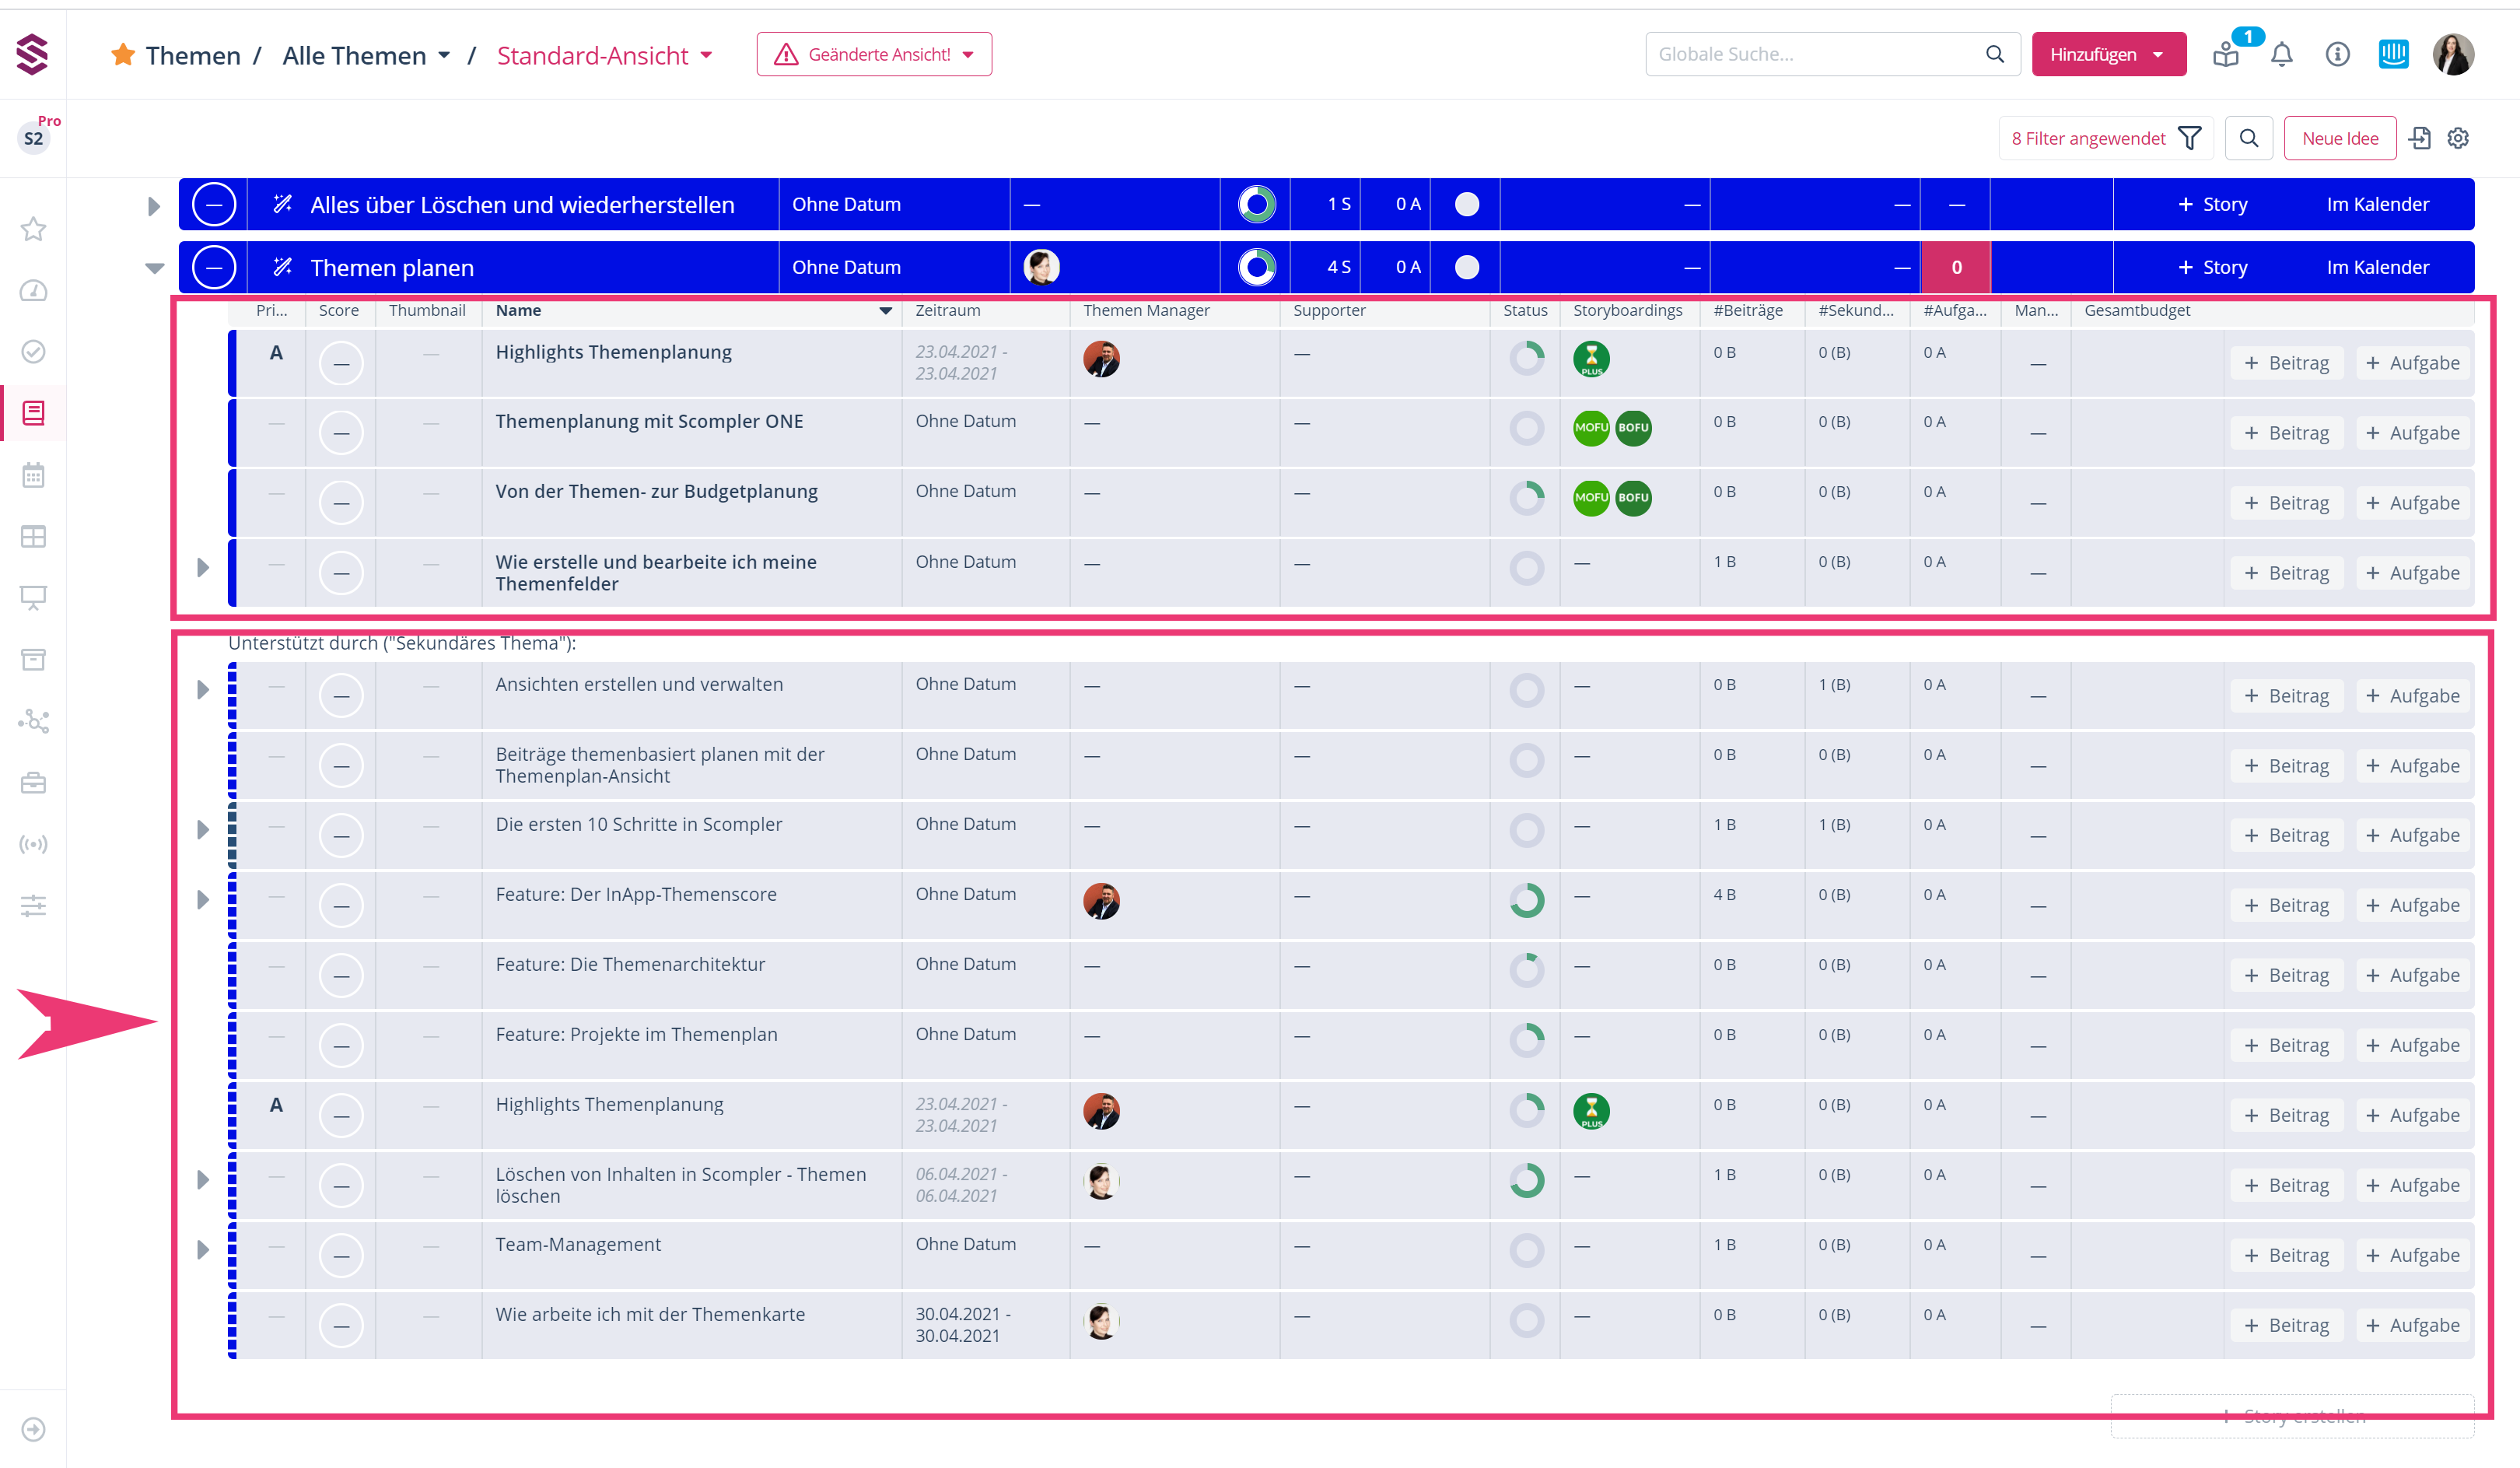This screenshot has height=1468, width=2520.
Task: Click the filter funnel icon
Action: [2190, 138]
